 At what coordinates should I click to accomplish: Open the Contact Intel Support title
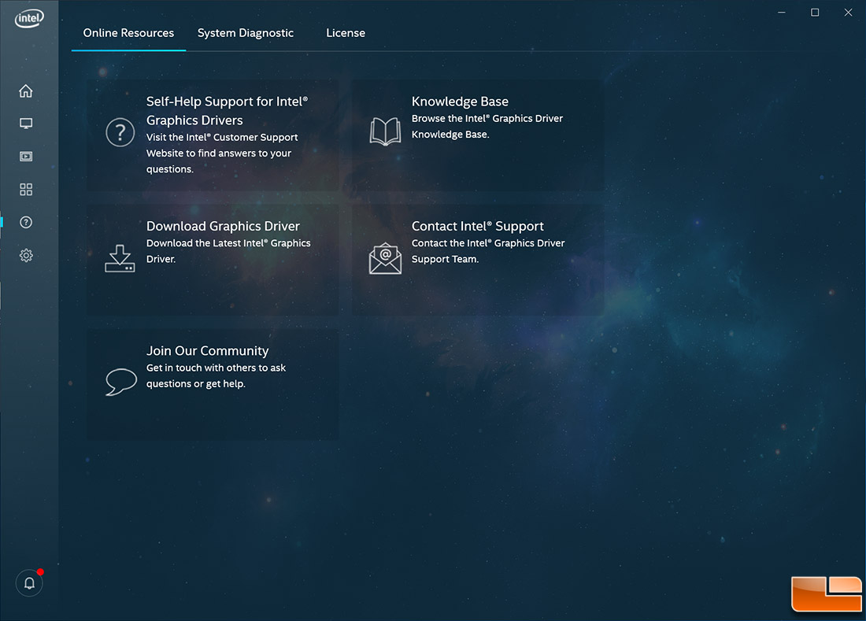(x=478, y=227)
